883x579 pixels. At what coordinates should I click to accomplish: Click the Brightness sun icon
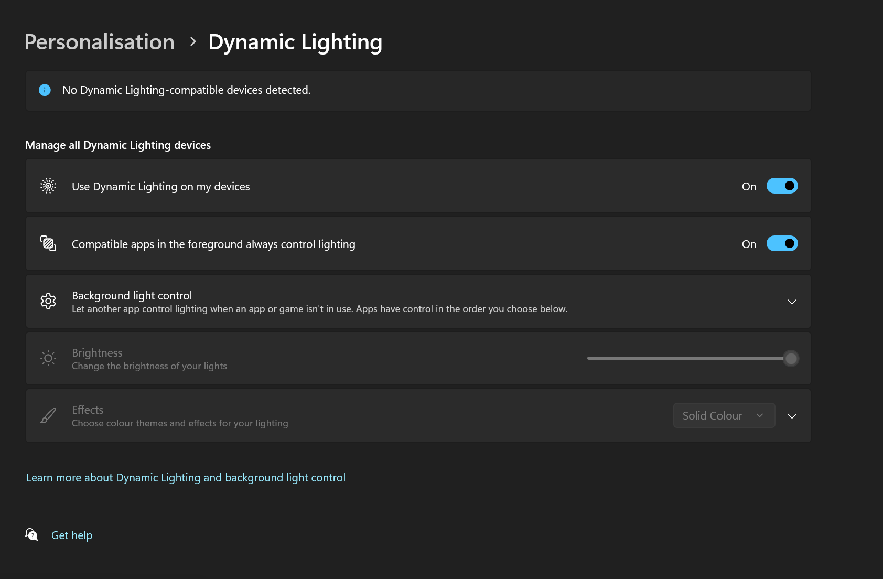pyautogui.click(x=48, y=358)
